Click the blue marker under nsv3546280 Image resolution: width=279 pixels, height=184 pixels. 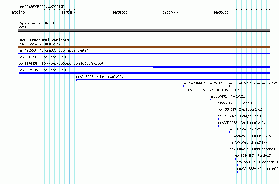pyautogui.click(x=238, y=172)
